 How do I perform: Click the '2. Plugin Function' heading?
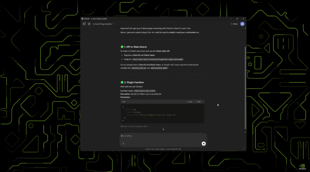click(134, 82)
